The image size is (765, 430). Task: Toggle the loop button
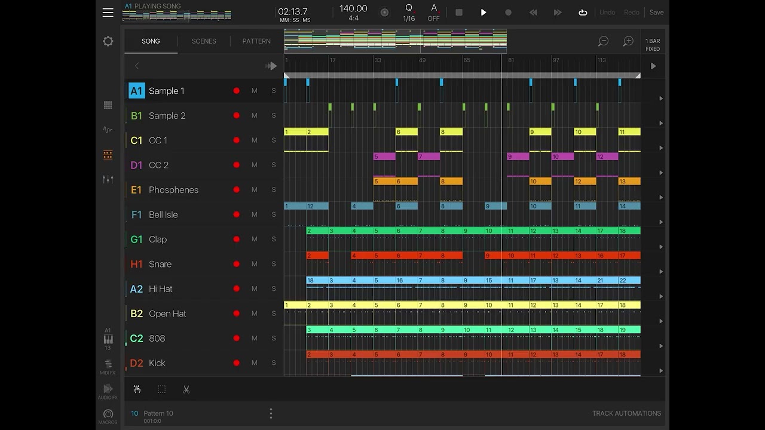(583, 13)
